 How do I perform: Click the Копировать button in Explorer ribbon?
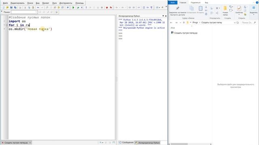pyautogui.click(x=191, y=10)
